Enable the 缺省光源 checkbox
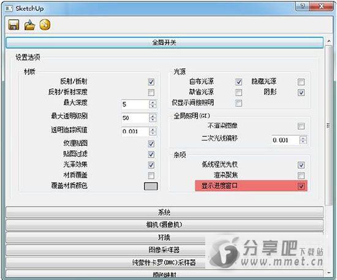337x280 pixels. (x=238, y=92)
